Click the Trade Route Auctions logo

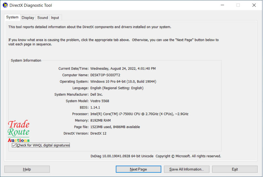(x=18, y=131)
